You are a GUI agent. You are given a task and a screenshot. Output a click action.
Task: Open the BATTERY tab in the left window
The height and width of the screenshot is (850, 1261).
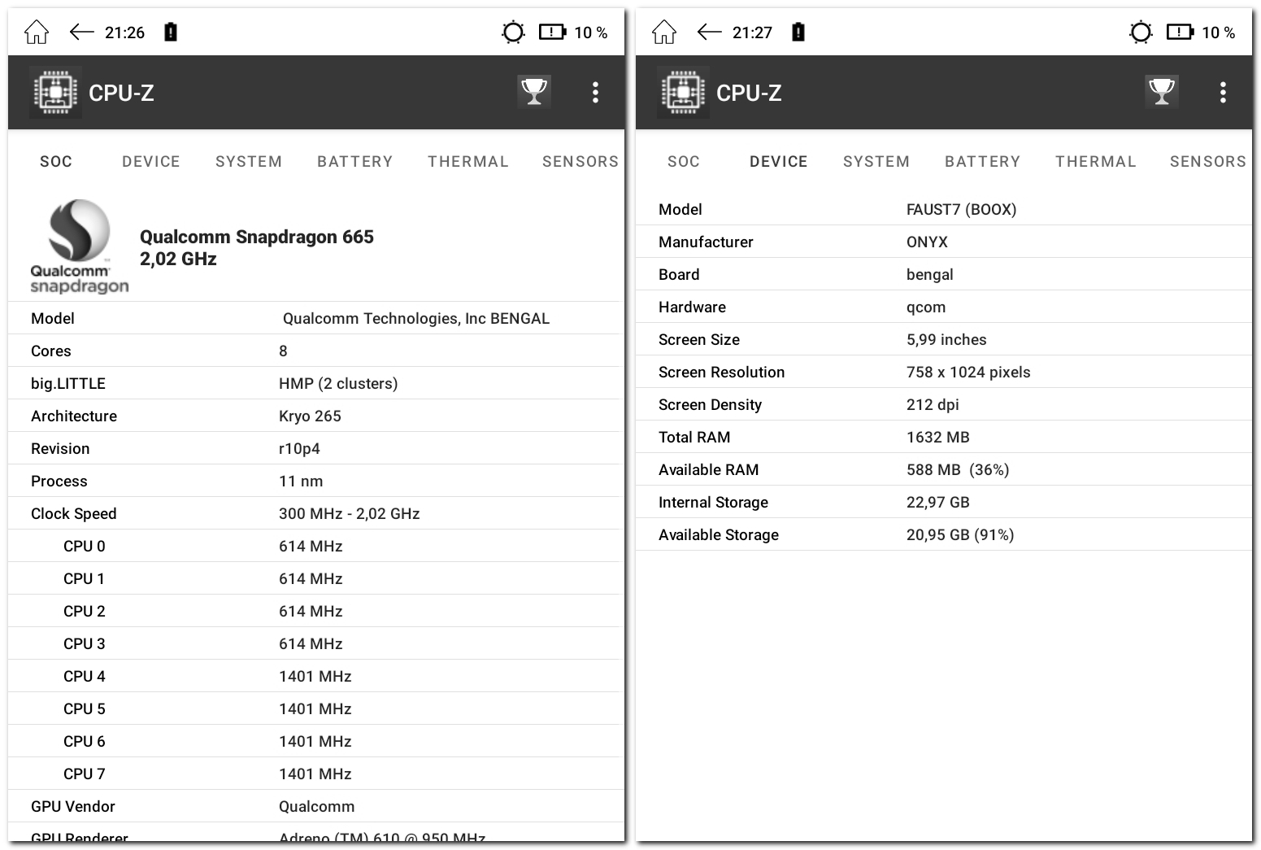pyautogui.click(x=355, y=162)
